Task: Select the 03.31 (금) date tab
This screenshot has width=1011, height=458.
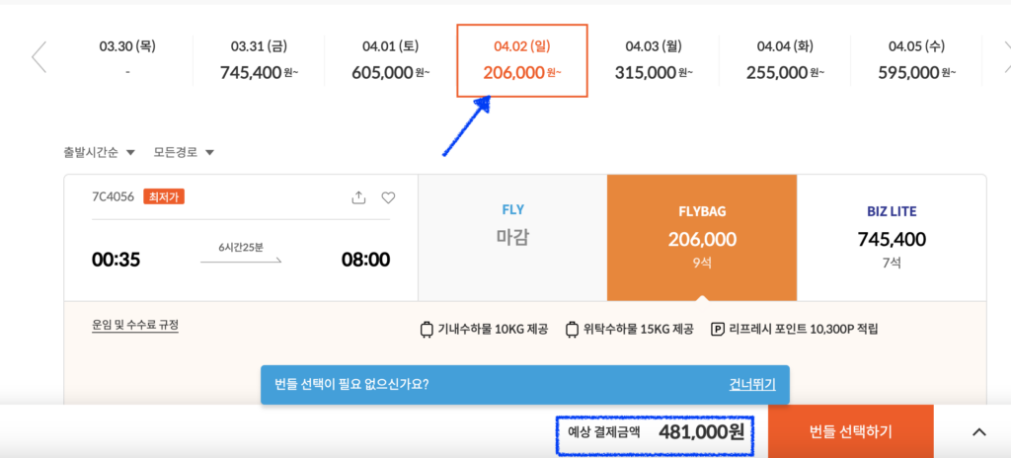Action: point(259,60)
